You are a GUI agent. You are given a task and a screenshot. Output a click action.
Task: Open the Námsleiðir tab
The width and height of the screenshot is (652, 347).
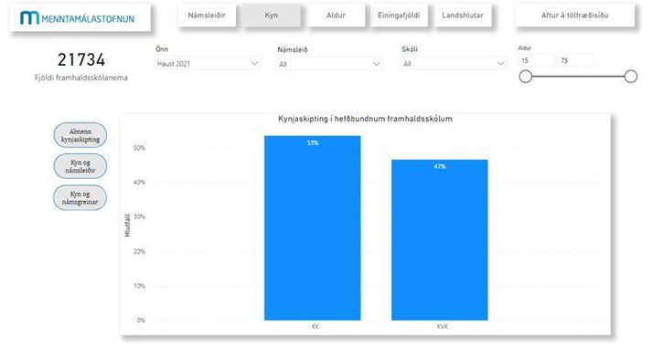coord(207,16)
